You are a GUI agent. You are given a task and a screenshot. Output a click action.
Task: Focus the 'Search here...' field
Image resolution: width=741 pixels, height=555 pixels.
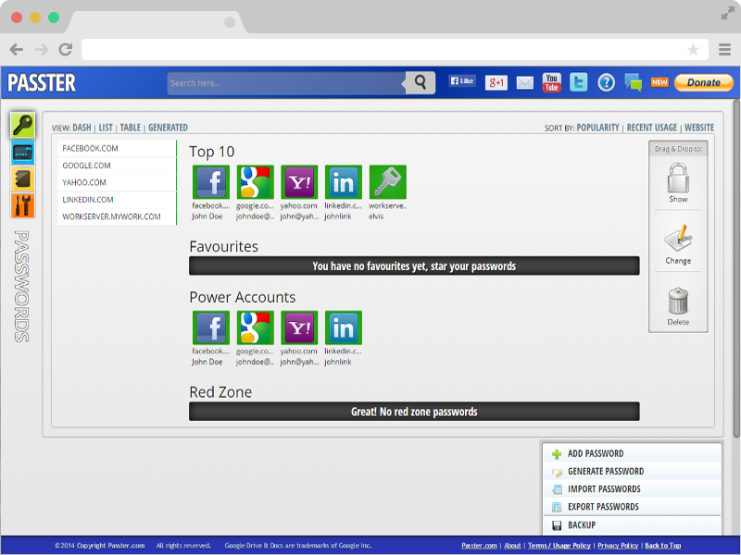pos(286,83)
